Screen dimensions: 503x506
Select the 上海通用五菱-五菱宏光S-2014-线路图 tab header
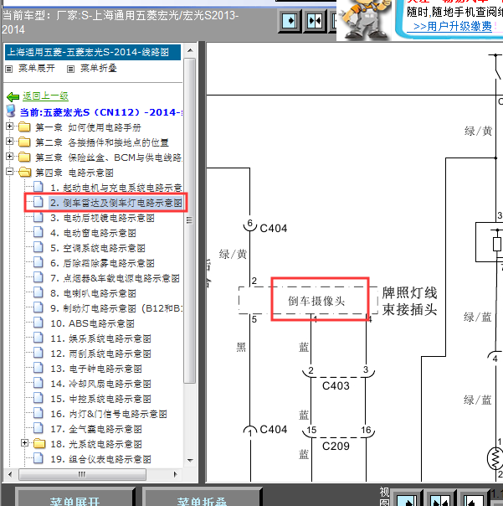(93, 52)
